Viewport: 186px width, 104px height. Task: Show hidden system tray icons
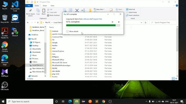(x=146, y=101)
